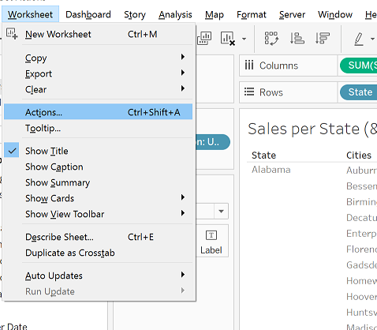Toggle the Show Title checkmark
This screenshot has width=377, height=330.
[12, 150]
